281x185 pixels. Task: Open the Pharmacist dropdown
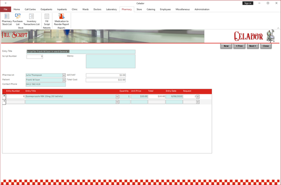[x=64, y=75]
